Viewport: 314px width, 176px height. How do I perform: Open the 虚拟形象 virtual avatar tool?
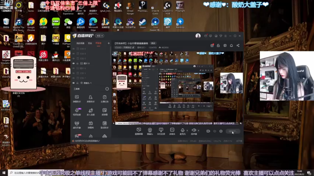77,125
